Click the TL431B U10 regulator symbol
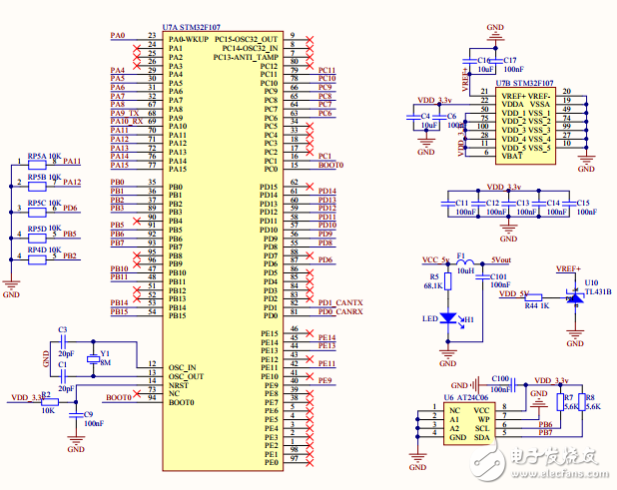 point(574,297)
